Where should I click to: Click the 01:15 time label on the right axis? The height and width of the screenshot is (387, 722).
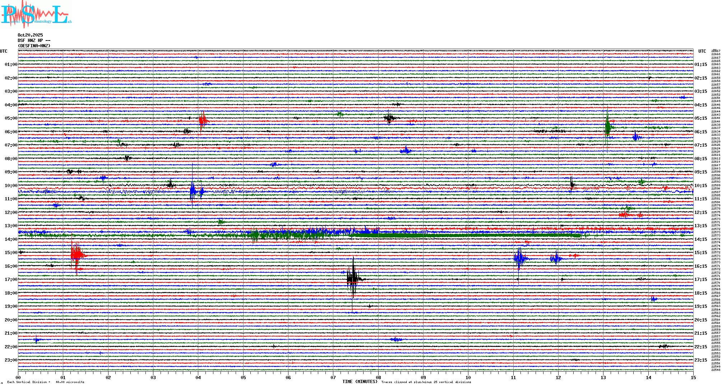[700, 64]
